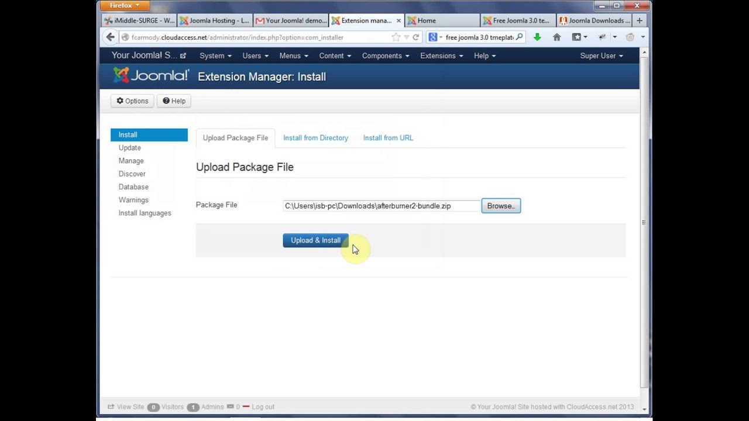Open Warnings in the sidebar

(133, 200)
